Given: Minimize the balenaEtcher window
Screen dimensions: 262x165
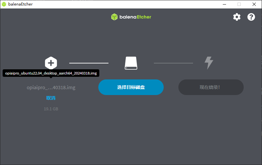Looking at the screenshot, I should point(224,4).
